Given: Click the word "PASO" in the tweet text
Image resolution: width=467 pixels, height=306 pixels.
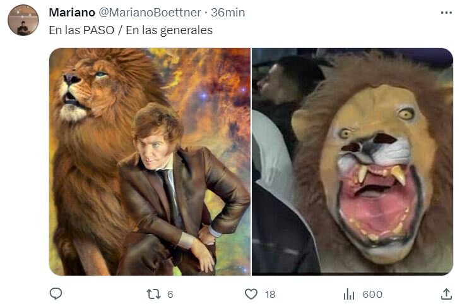Looking at the screenshot, I should (x=95, y=30).
